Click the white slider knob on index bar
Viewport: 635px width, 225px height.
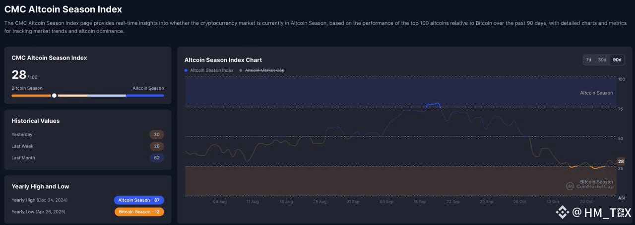tap(54, 95)
